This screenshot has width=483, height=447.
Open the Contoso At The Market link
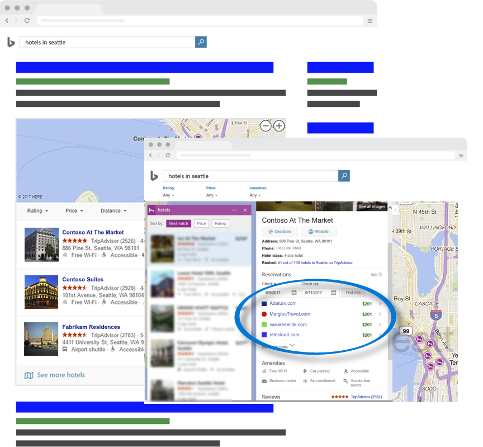(93, 232)
